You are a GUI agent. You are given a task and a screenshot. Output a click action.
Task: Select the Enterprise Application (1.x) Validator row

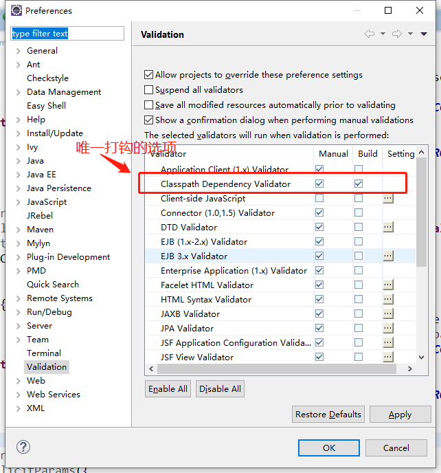pos(280,270)
